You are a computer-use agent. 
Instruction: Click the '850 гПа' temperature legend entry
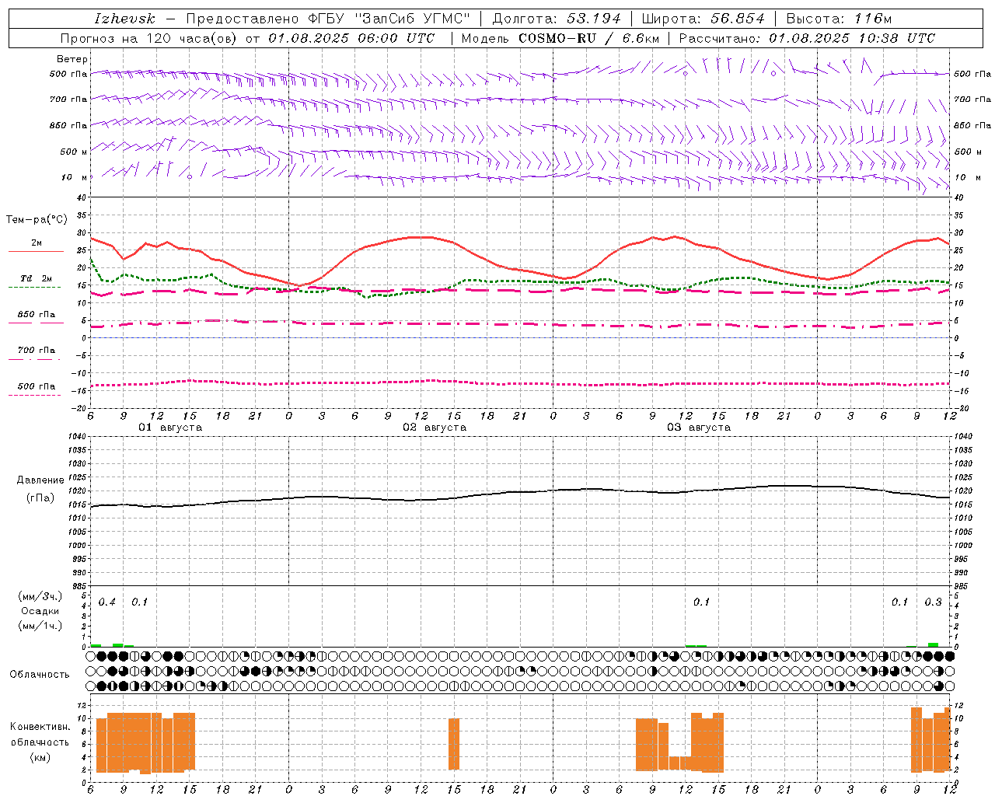click(x=36, y=315)
